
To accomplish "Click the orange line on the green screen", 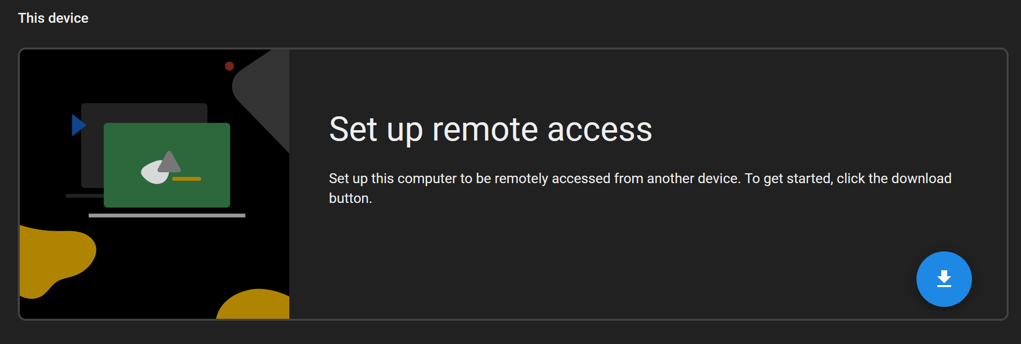I will (187, 179).
